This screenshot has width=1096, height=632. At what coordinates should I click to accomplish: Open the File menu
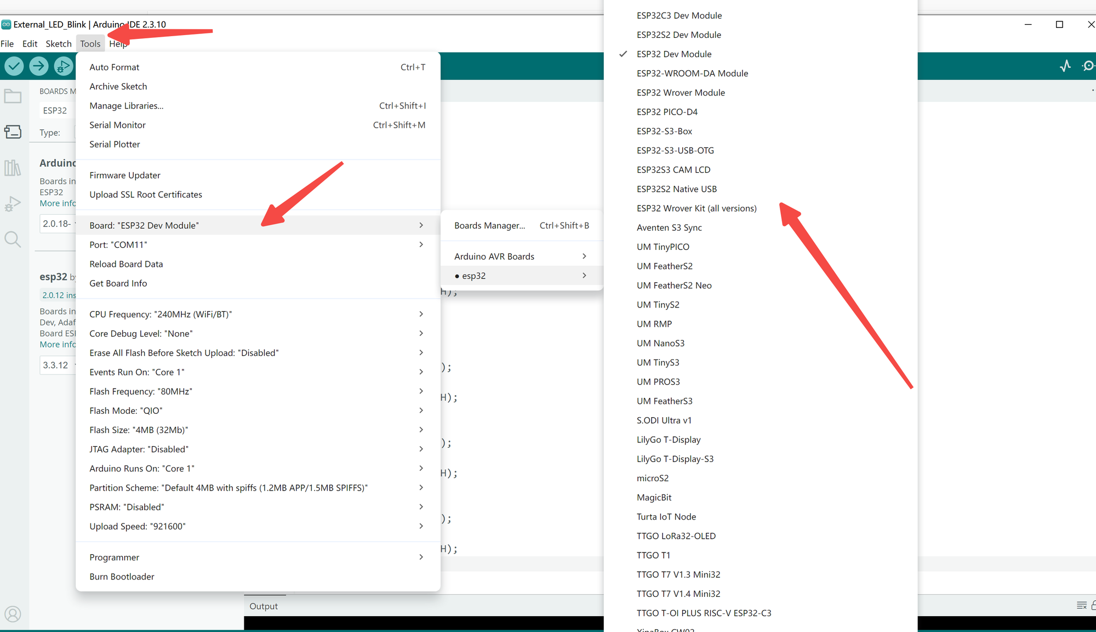(8, 44)
